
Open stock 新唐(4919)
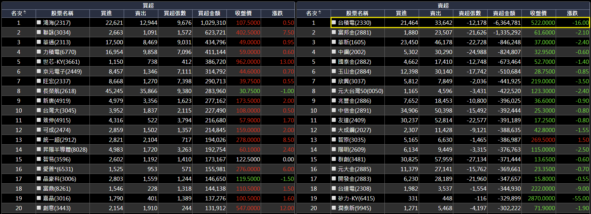pos(57,101)
